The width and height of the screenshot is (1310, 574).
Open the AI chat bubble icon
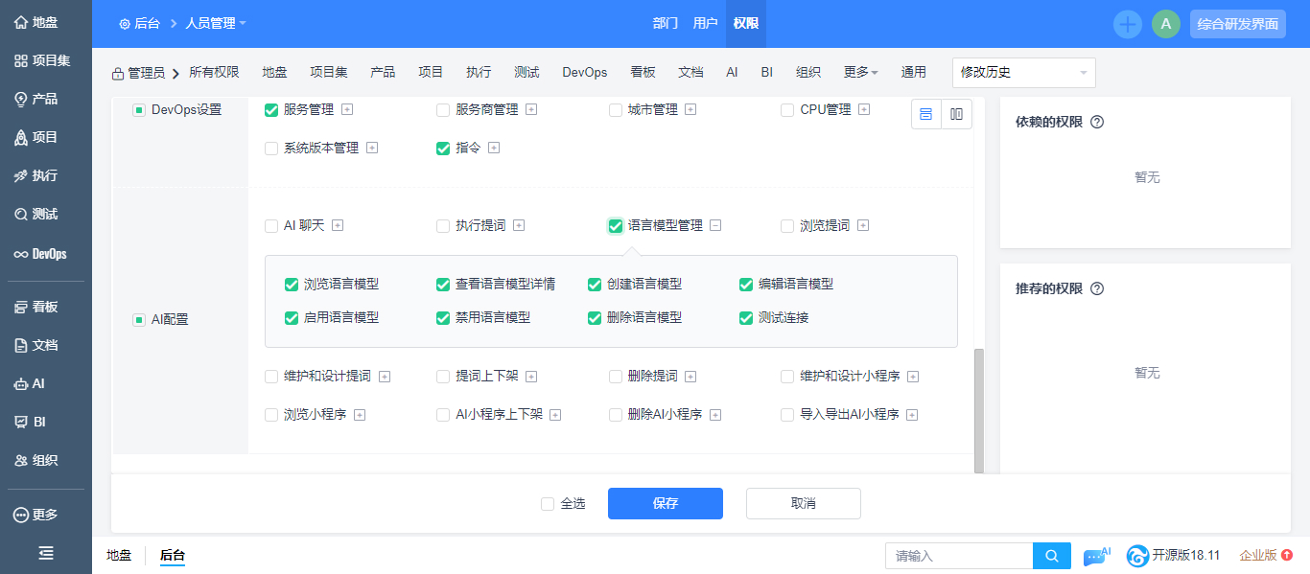point(1096,556)
